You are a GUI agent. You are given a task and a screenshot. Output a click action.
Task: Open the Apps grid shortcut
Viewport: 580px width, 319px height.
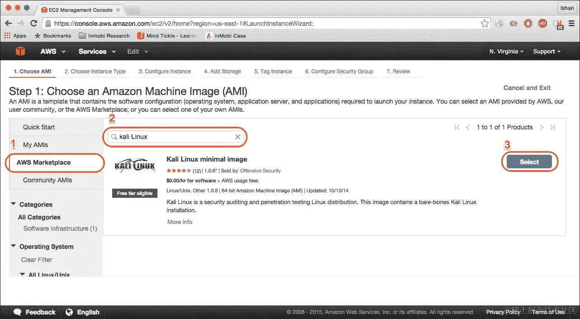15,36
